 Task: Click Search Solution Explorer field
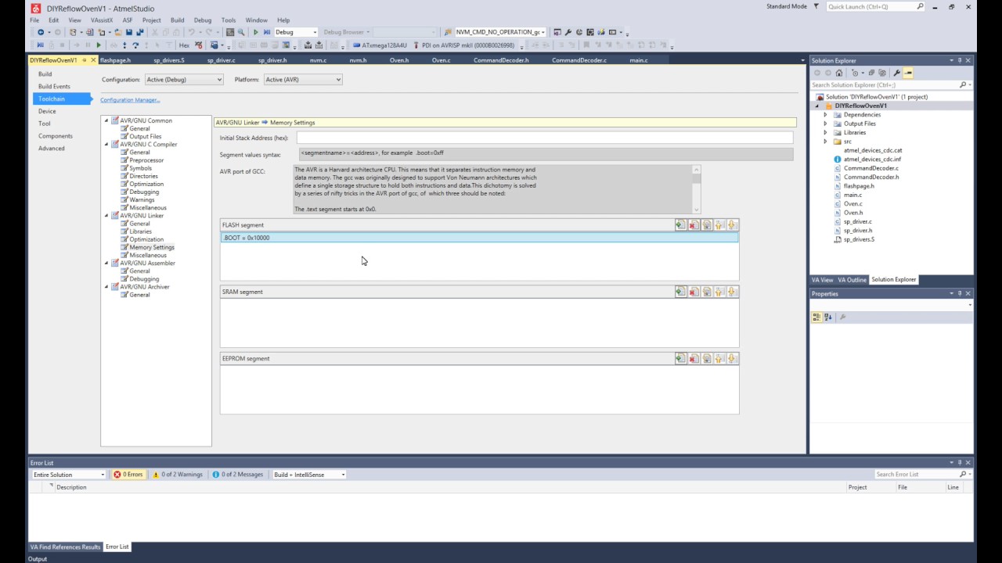pyautogui.click(x=885, y=84)
